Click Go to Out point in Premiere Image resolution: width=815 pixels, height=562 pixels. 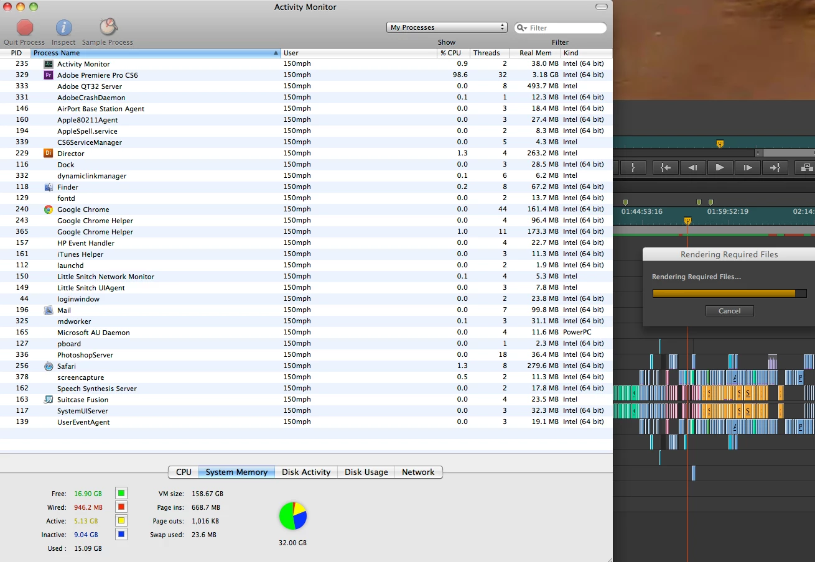(775, 167)
